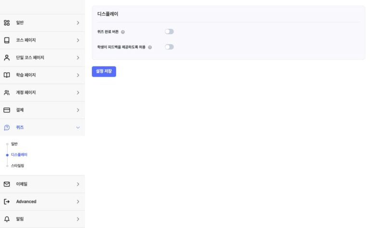Enable the 퀴즈 완료 버튼 toggle
Viewport: 370px width, 228px height.
(x=169, y=32)
